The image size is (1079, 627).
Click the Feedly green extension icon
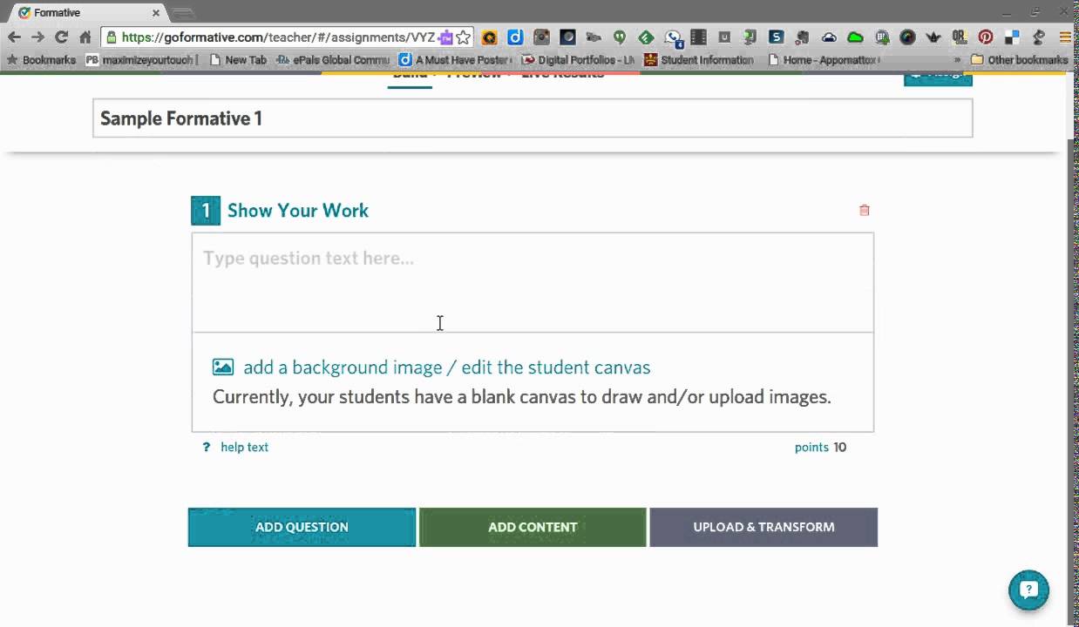tap(646, 37)
